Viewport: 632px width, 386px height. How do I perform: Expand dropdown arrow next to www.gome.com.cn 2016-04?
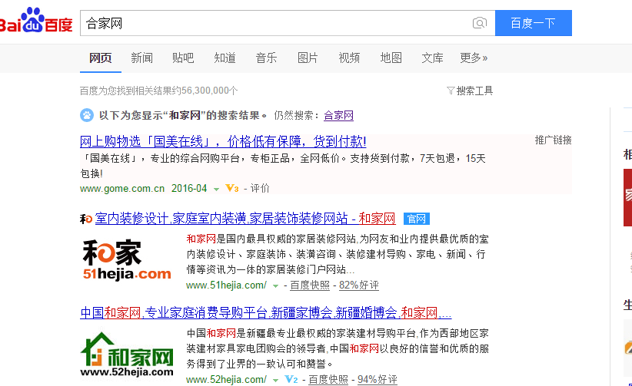(x=217, y=190)
